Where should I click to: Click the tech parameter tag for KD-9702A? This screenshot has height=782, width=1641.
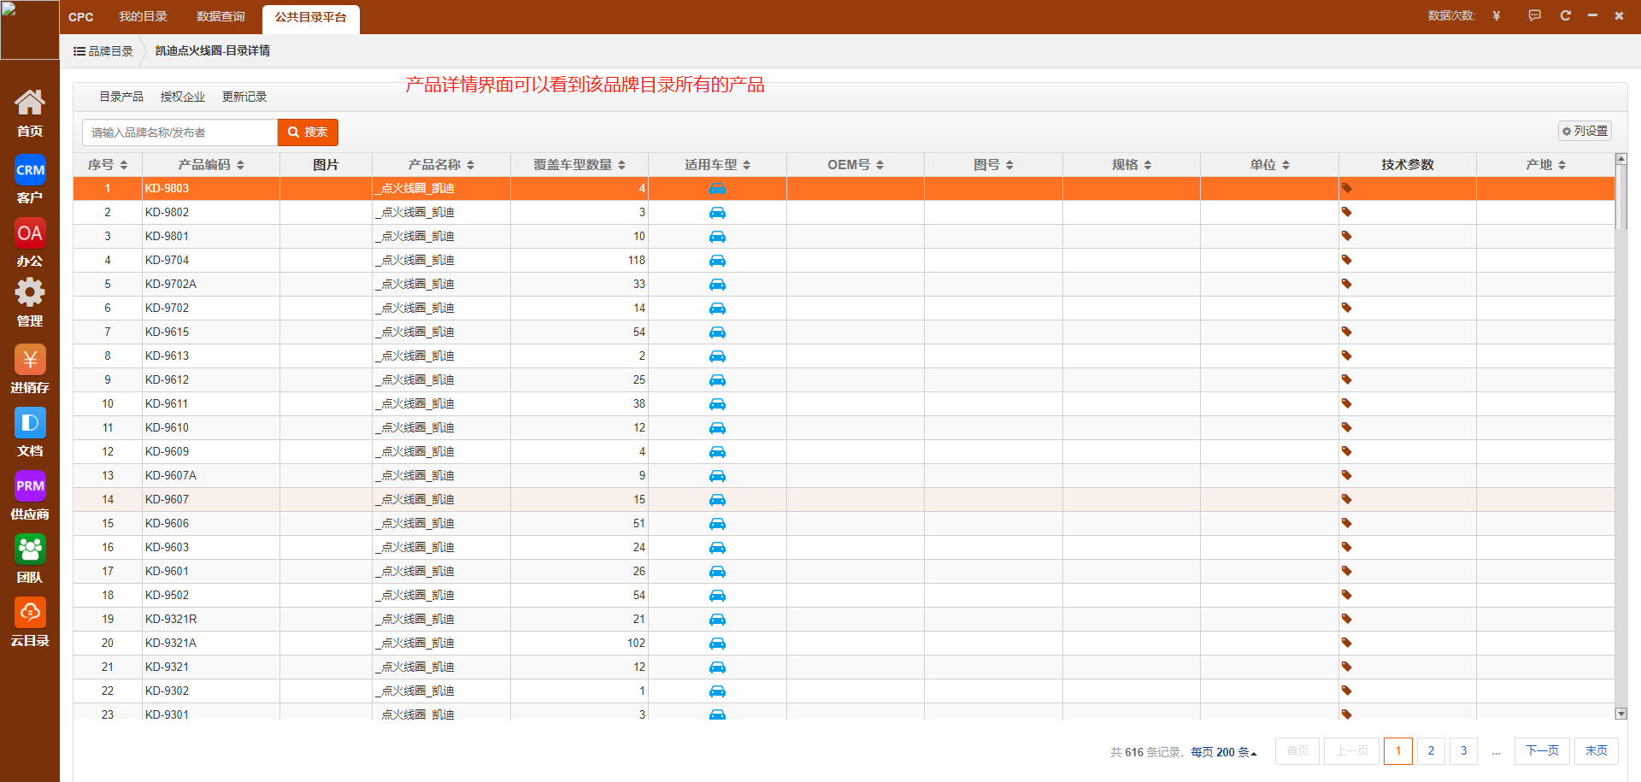click(x=1347, y=284)
